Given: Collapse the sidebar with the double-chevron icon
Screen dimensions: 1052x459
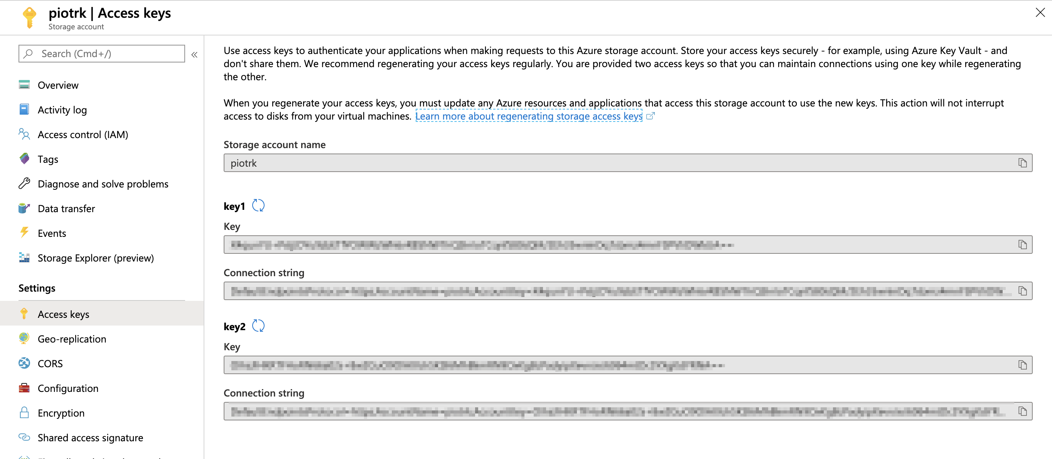Looking at the screenshot, I should click(x=194, y=54).
